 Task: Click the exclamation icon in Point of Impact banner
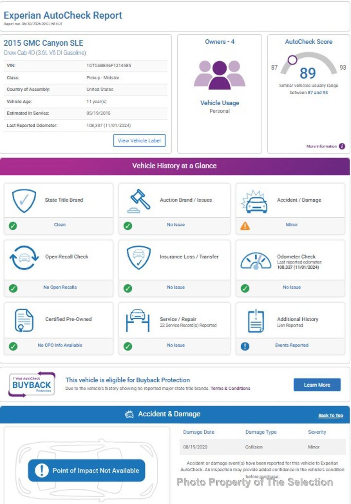(42, 470)
